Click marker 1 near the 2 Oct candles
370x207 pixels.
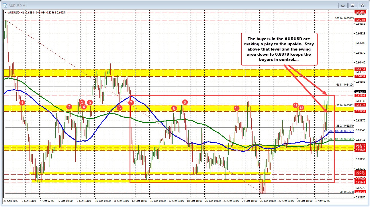pos(22,102)
